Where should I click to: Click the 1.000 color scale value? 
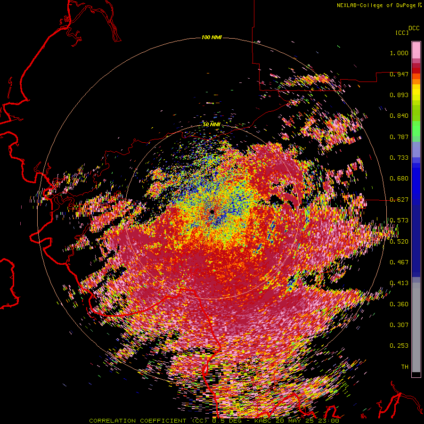tap(399, 53)
